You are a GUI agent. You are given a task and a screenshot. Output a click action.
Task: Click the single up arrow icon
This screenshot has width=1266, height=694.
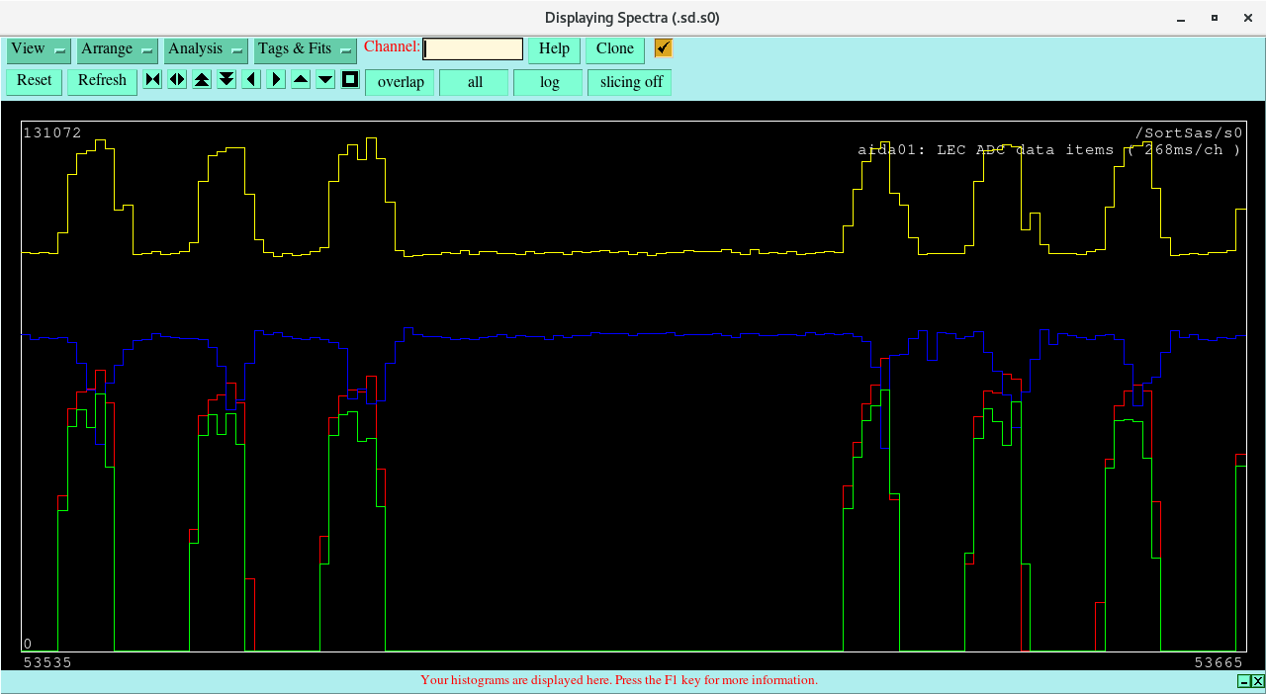[301, 80]
